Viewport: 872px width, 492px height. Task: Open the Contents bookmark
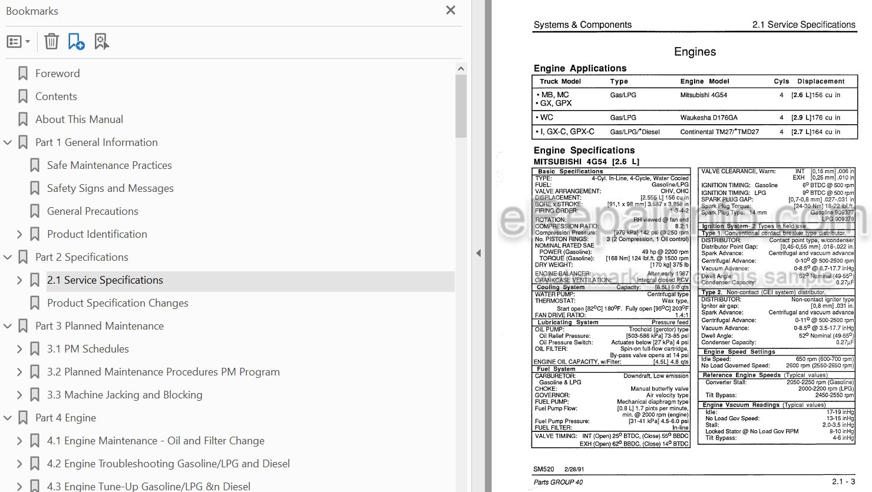tap(56, 97)
